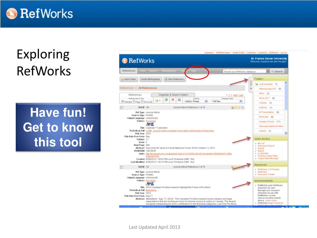This screenshot has width=317, height=238.
Task: Click the edit icon for reference 60
Action: click(236, 108)
